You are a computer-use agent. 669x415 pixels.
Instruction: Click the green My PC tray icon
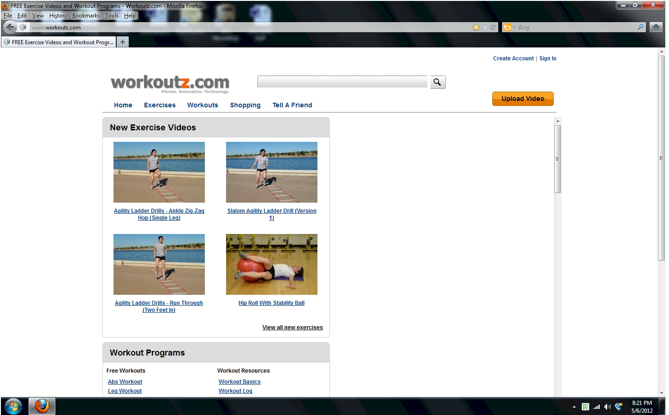(x=585, y=407)
